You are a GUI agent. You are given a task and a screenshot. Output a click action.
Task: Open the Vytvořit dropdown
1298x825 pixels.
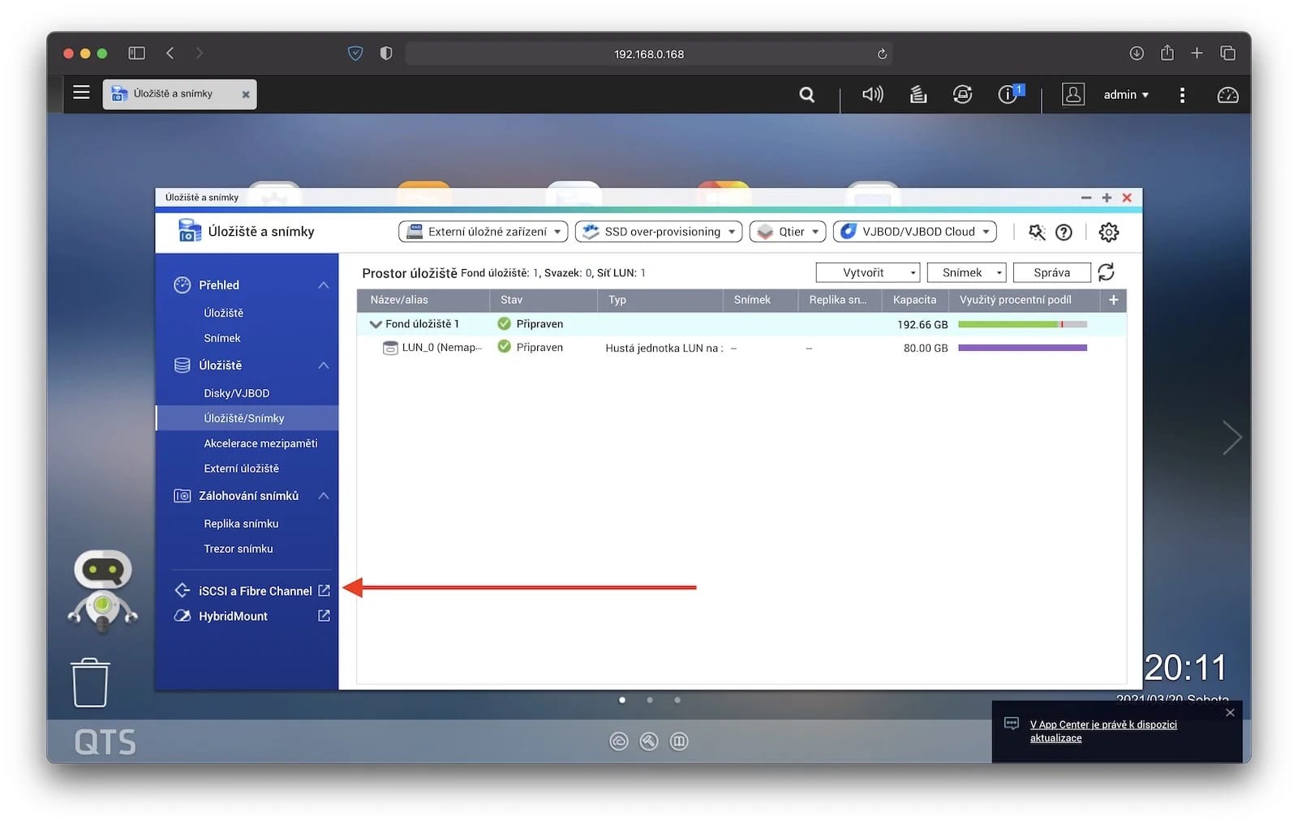click(x=867, y=273)
